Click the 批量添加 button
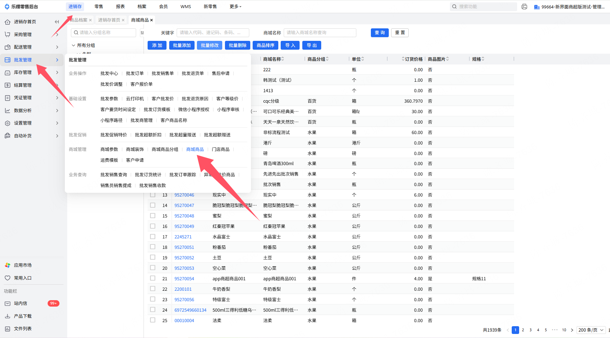 (182, 45)
